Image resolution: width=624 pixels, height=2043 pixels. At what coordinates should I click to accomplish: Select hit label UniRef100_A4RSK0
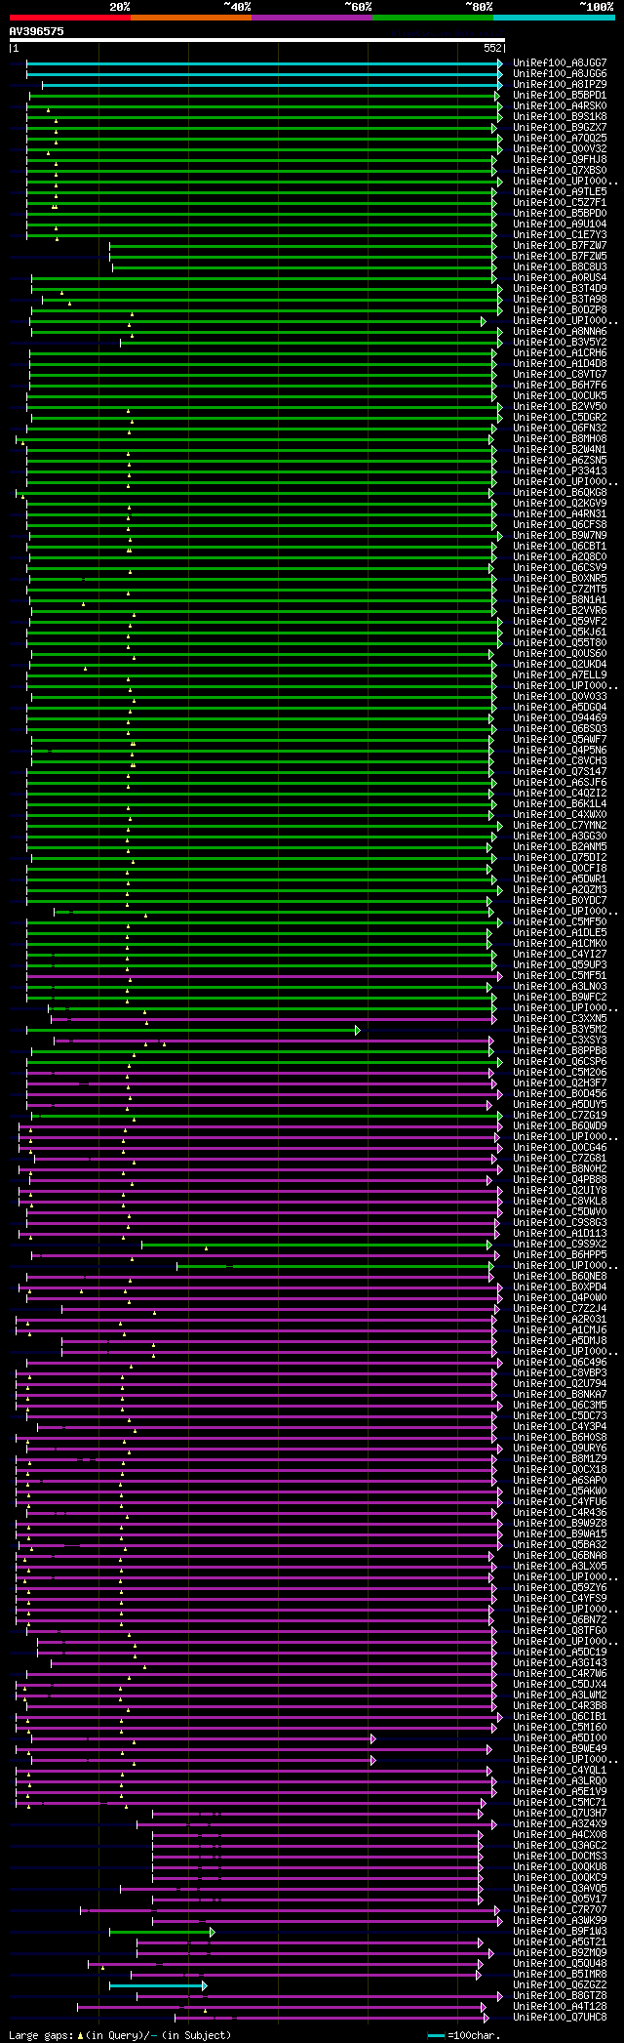(x=560, y=106)
